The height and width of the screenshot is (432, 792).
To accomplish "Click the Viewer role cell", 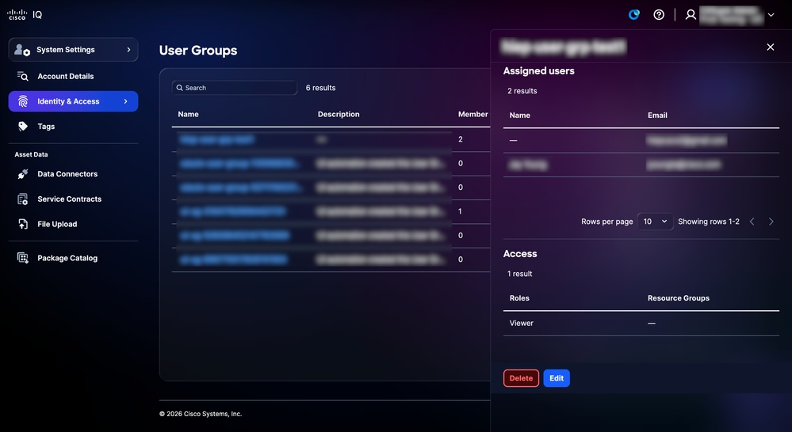I will [x=522, y=323].
